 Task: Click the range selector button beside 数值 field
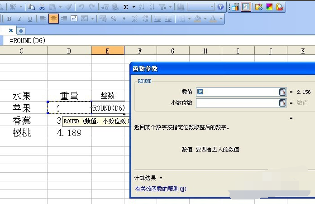tap(283, 92)
